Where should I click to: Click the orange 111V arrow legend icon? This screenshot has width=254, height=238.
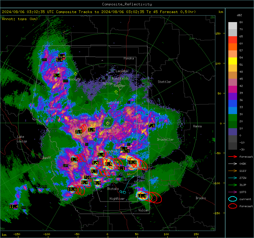pos(233,171)
